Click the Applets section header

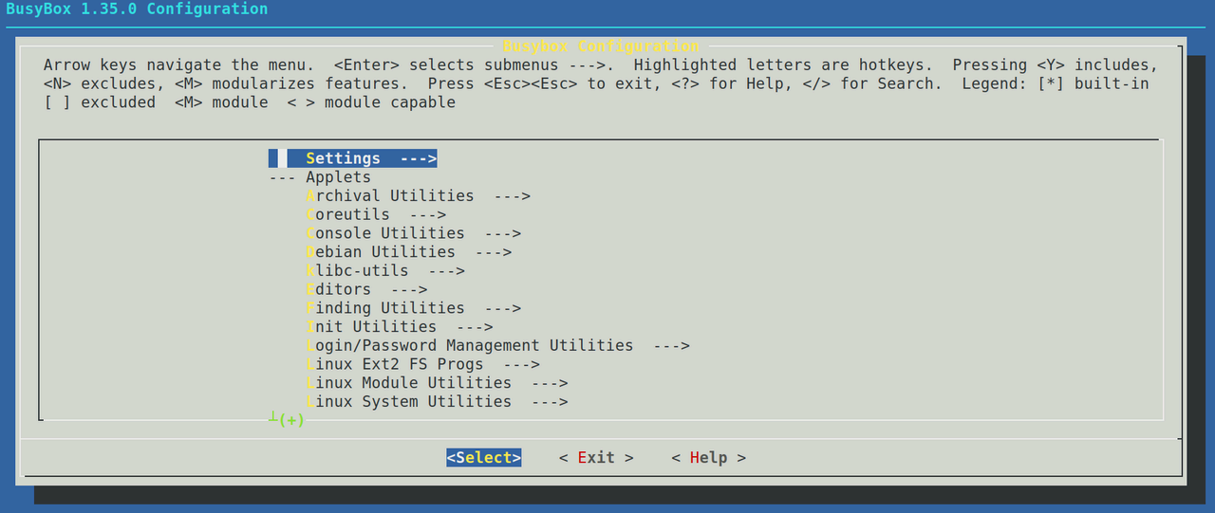point(338,177)
